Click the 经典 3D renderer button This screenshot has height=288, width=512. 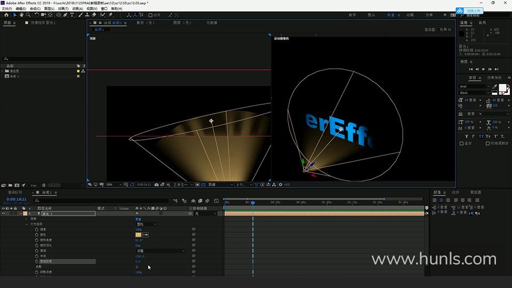445,29
